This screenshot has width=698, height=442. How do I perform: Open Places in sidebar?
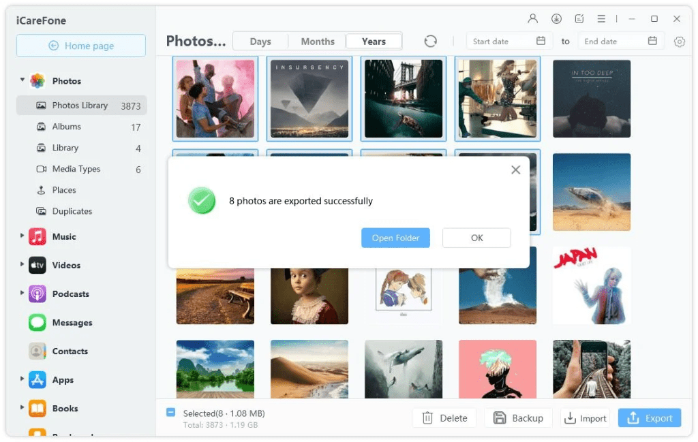82,190
